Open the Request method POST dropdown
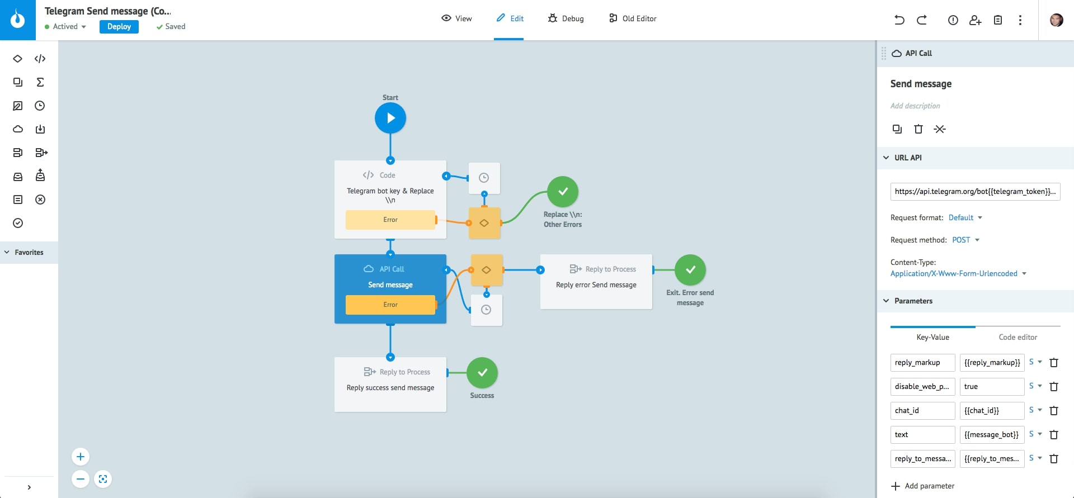This screenshot has height=498, width=1074. tap(965, 240)
